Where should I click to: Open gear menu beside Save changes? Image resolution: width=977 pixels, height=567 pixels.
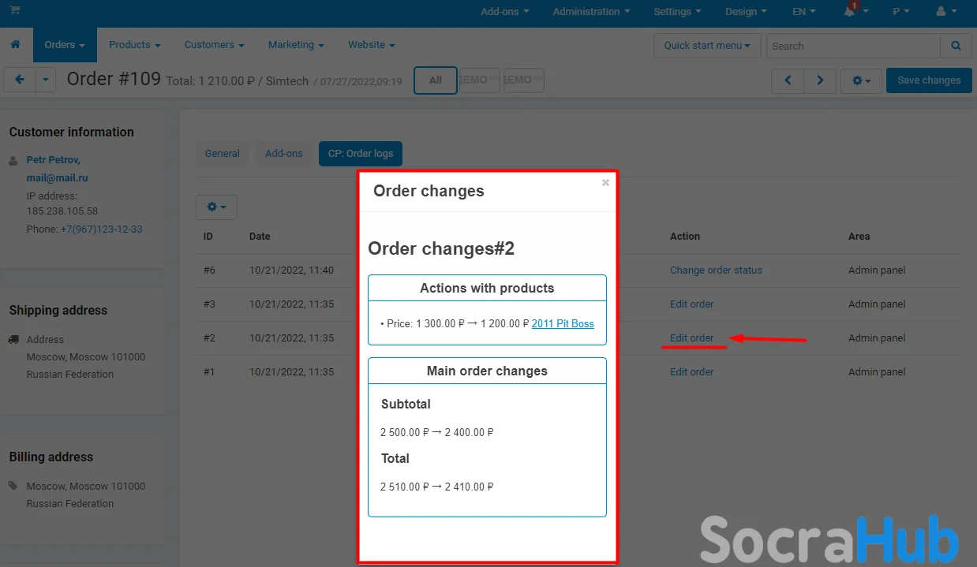pos(861,80)
